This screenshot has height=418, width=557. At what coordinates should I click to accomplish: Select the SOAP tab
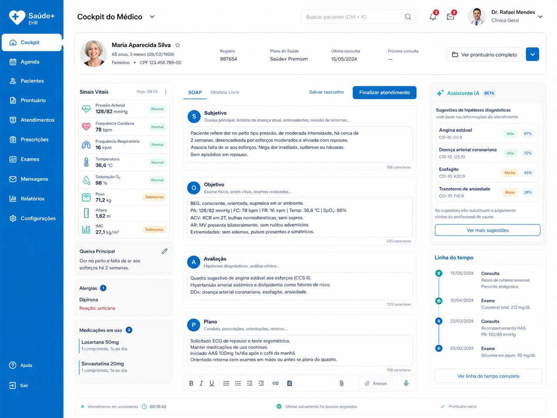pyautogui.click(x=195, y=92)
